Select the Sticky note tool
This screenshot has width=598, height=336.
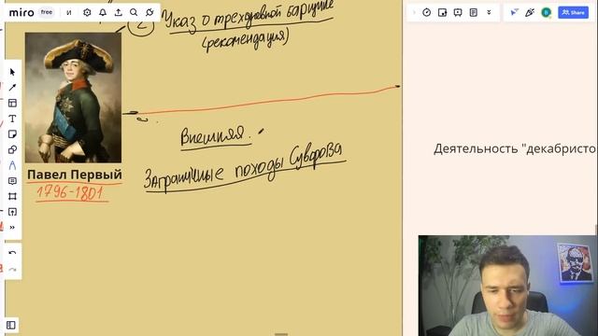[12, 134]
